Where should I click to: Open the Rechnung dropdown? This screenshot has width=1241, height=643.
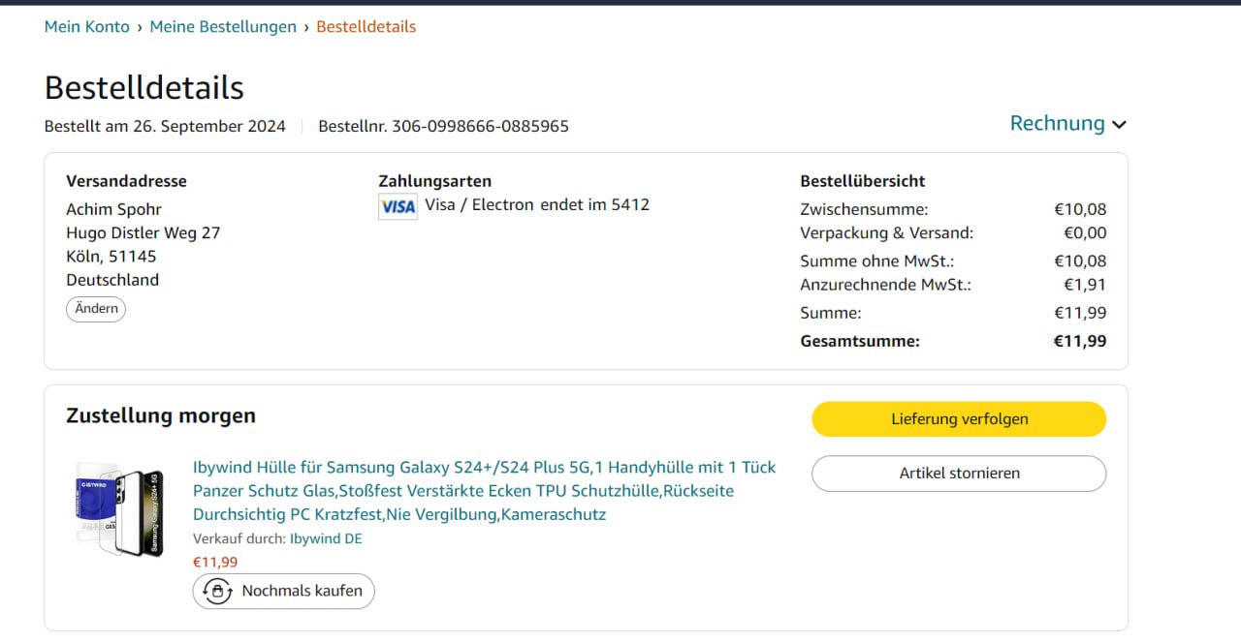pyautogui.click(x=1066, y=124)
